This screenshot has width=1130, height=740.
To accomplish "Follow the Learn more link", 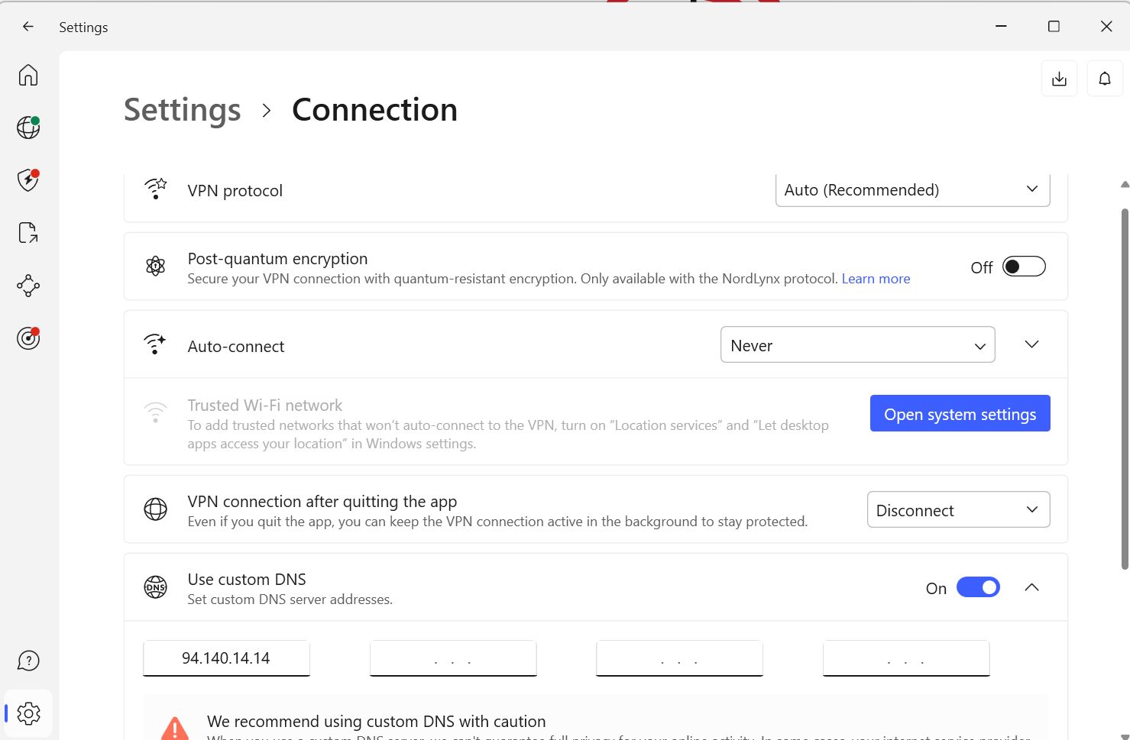I will tap(876, 279).
